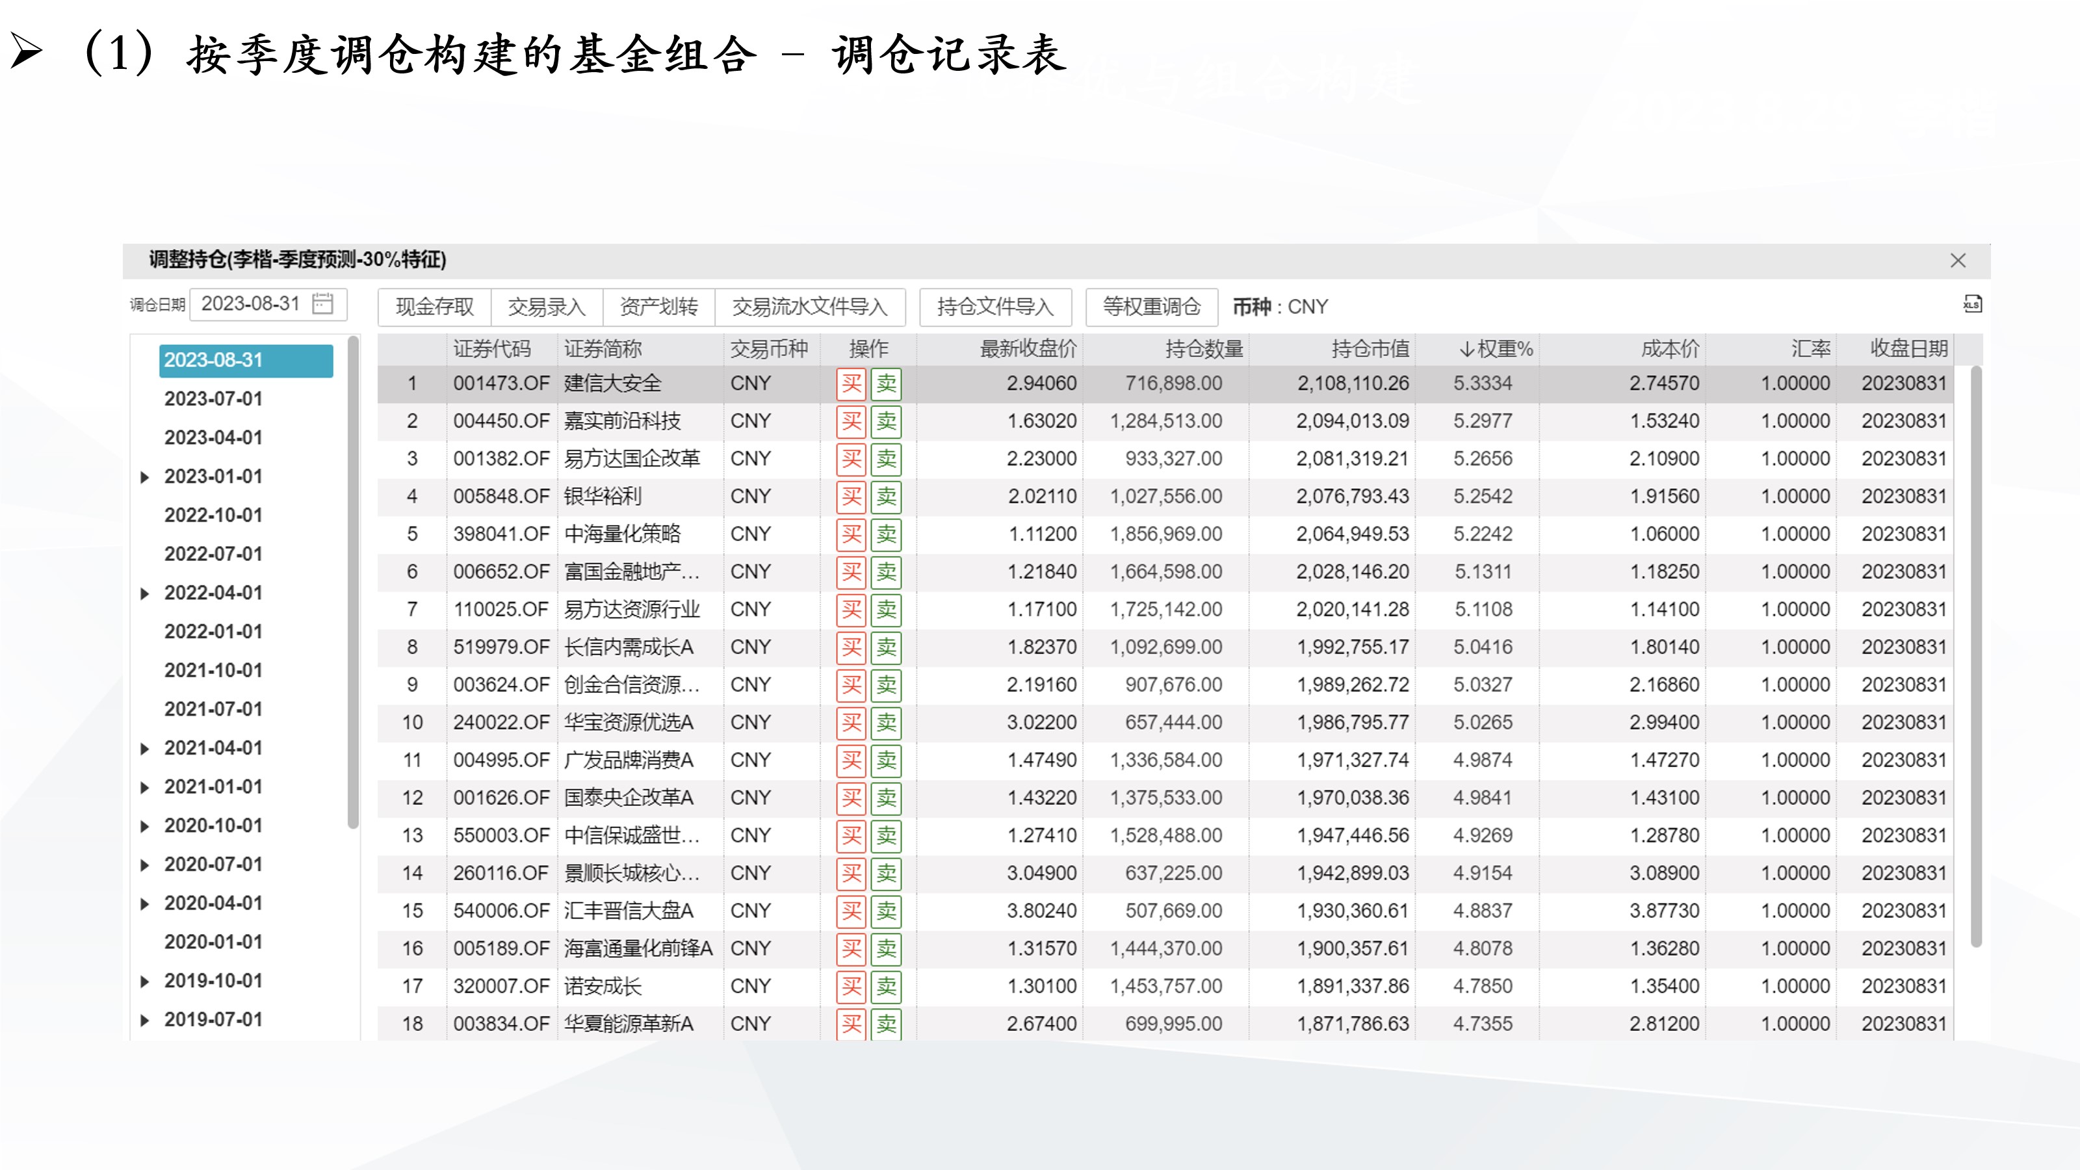Expand the 2022-04-01 date node

[x=144, y=593]
